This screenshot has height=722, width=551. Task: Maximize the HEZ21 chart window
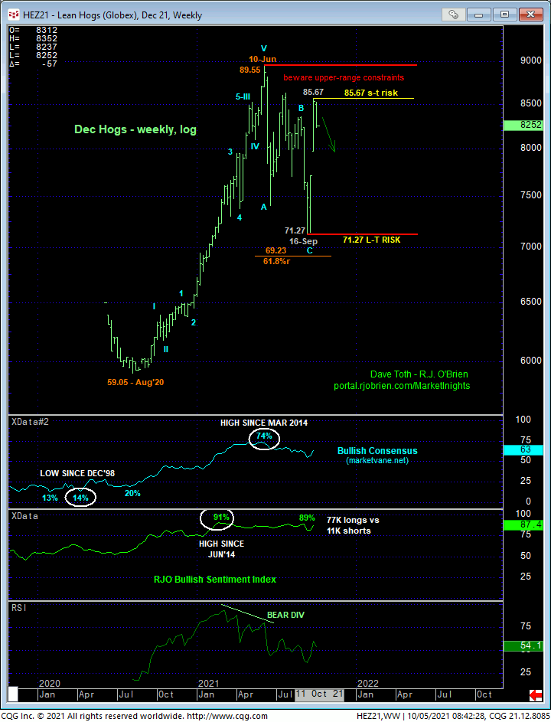pyautogui.click(x=505, y=14)
